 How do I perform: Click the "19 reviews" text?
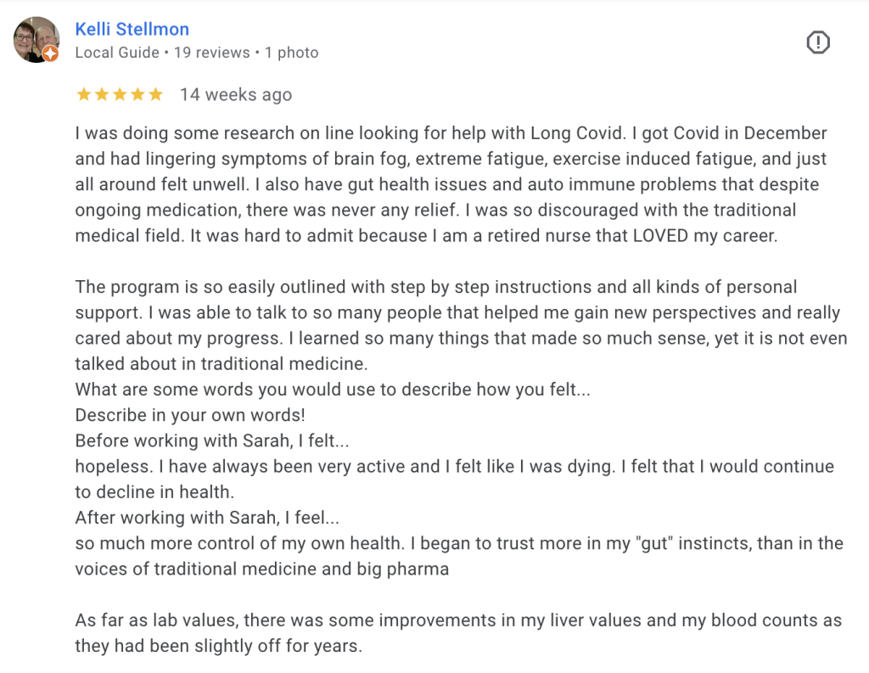click(x=211, y=53)
